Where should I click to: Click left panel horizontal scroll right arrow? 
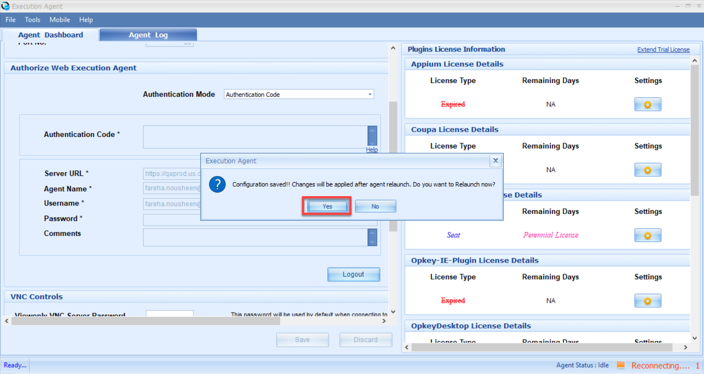click(x=384, y=321)
